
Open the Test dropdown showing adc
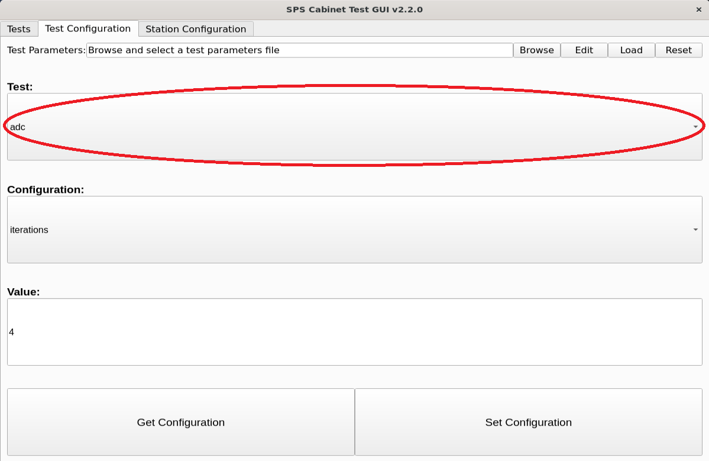tap(354, 125)
